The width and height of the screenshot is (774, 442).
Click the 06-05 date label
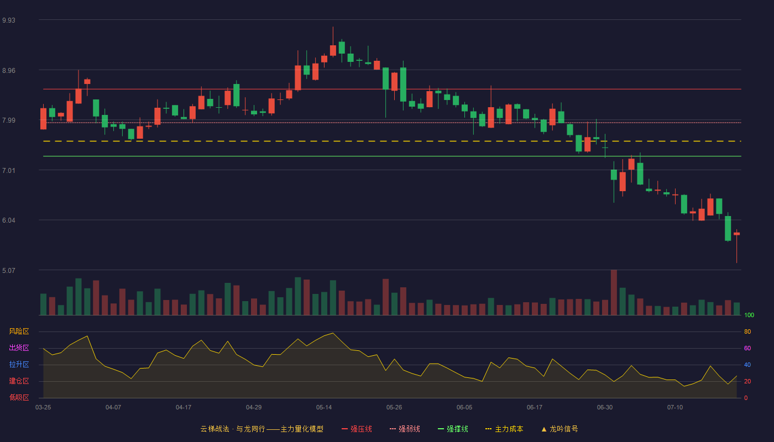(464, 407)
